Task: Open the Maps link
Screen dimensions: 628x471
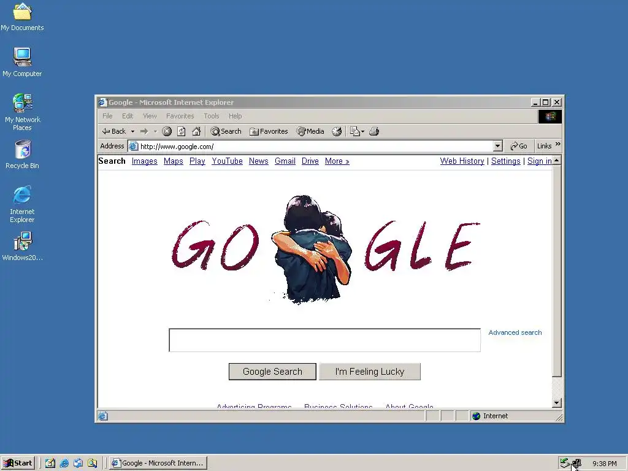Action: pyautogui.click(x=174, y=161)
